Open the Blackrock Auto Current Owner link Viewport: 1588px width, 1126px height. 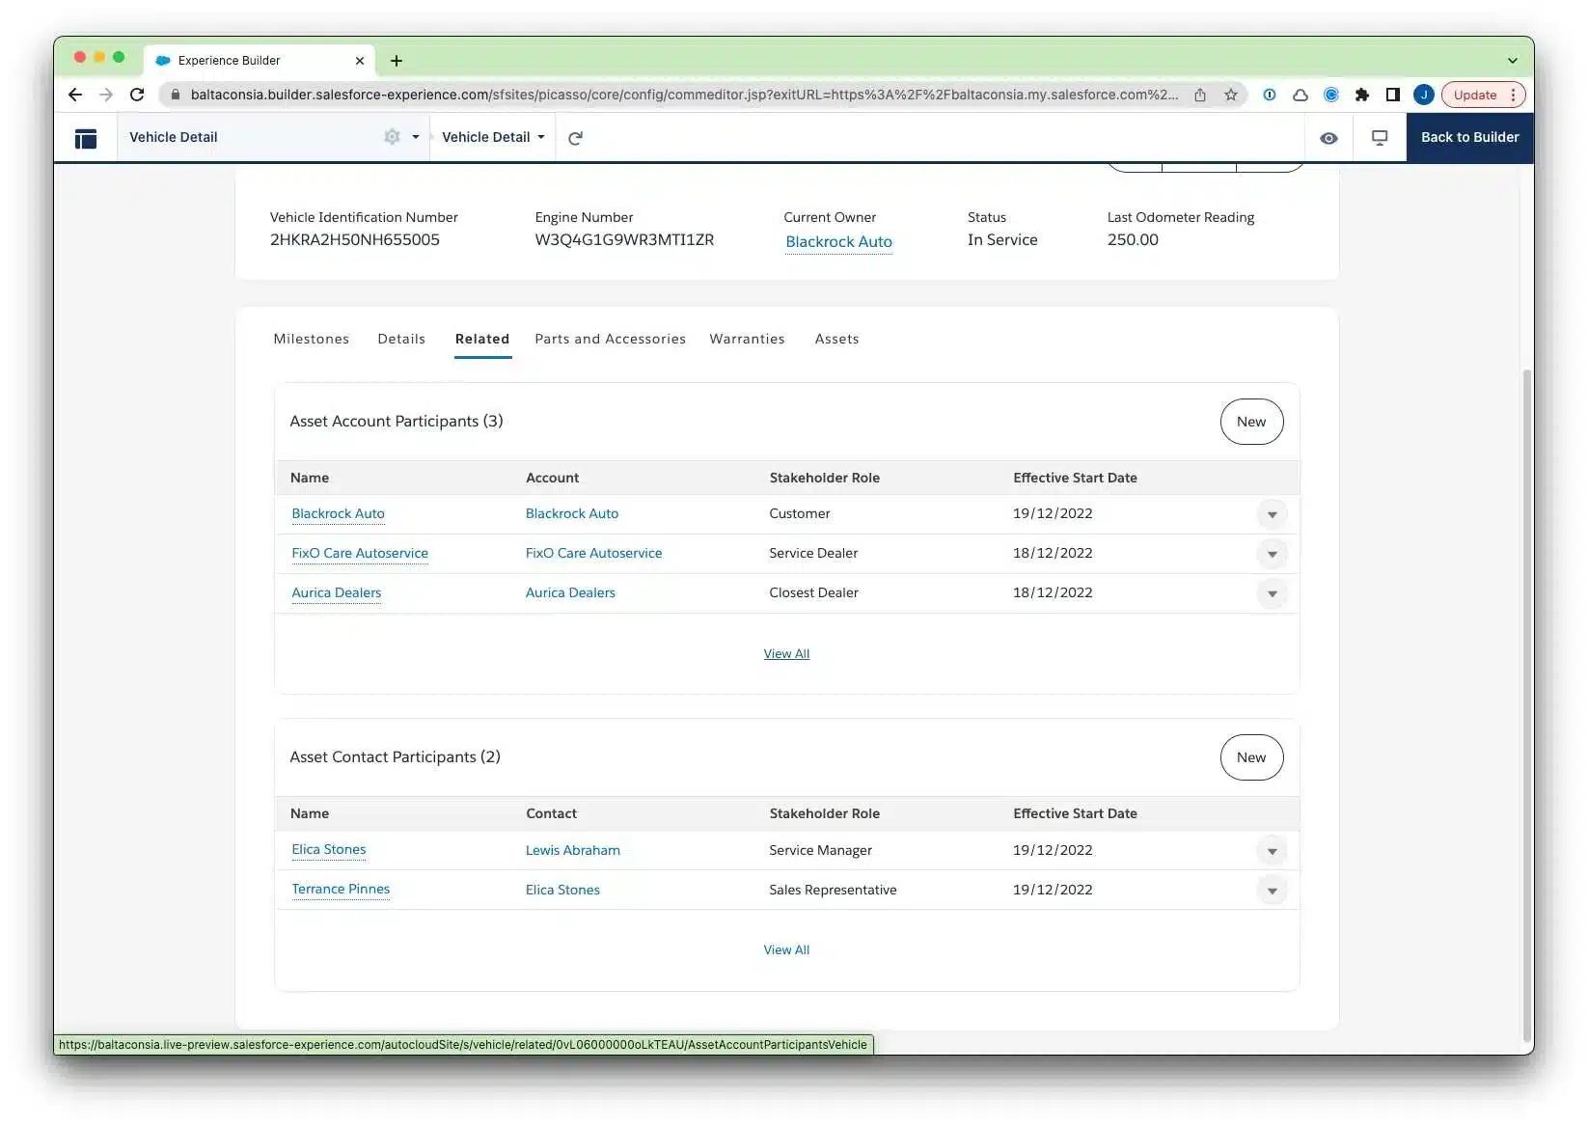pyautogui.click(x=838, y=241)
